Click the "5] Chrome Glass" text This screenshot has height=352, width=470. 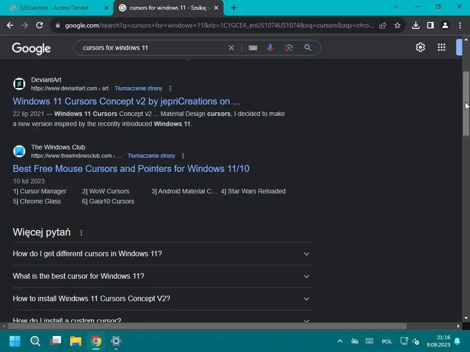coord(37,202)
